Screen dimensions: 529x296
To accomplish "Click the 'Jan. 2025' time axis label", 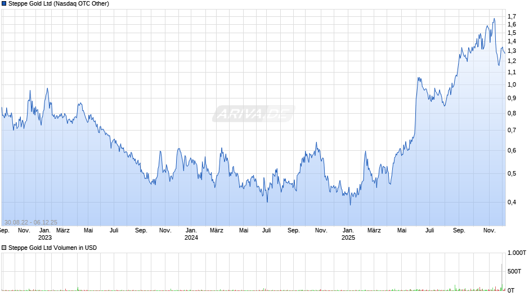I will [348, 234].
